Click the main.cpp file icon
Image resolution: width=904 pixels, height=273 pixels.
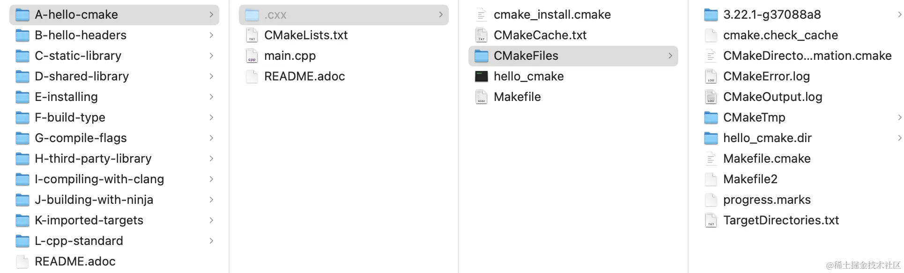click(x=252, y=56)
